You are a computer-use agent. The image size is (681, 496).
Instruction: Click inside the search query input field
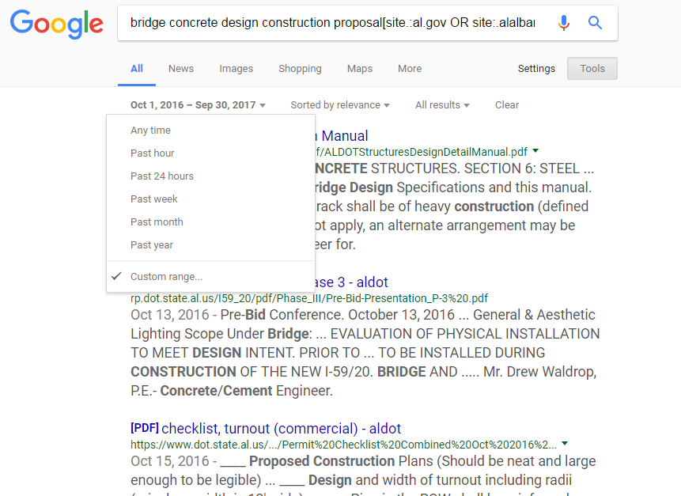(x=333, y=23)
